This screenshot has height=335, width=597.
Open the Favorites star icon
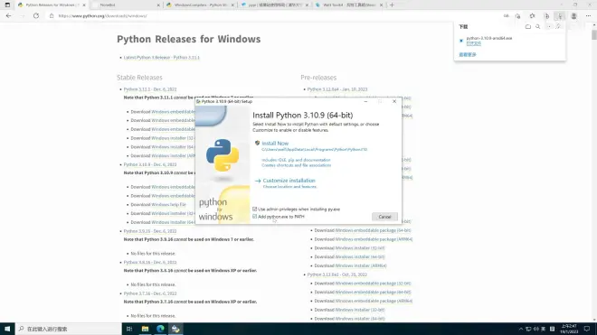(532, 16)
